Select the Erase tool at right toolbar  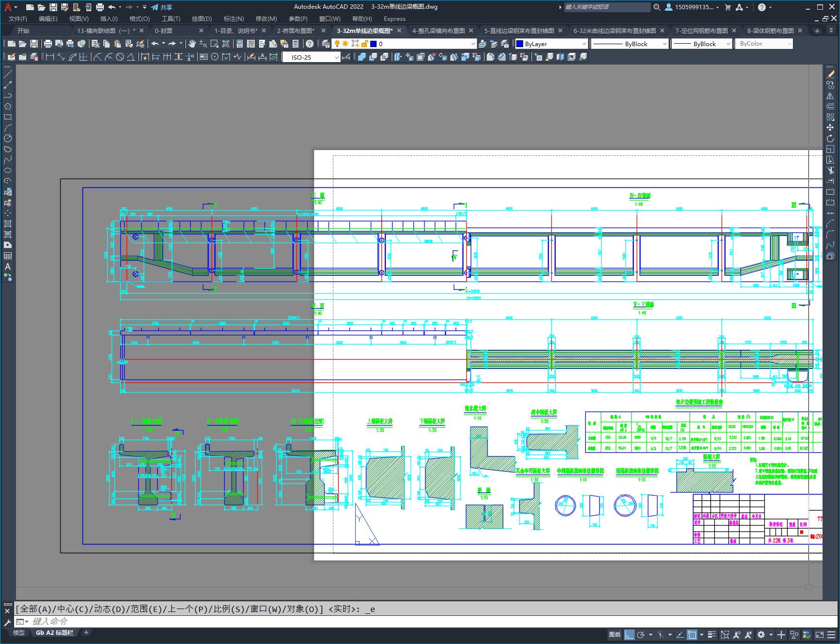(x=830, y=74)
